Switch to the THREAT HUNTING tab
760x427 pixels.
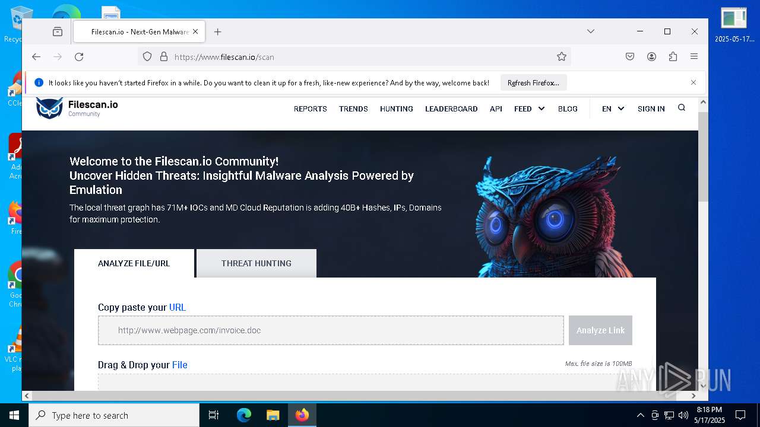coord(256,263)
